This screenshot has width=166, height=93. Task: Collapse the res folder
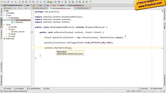(x=4, y=25)
